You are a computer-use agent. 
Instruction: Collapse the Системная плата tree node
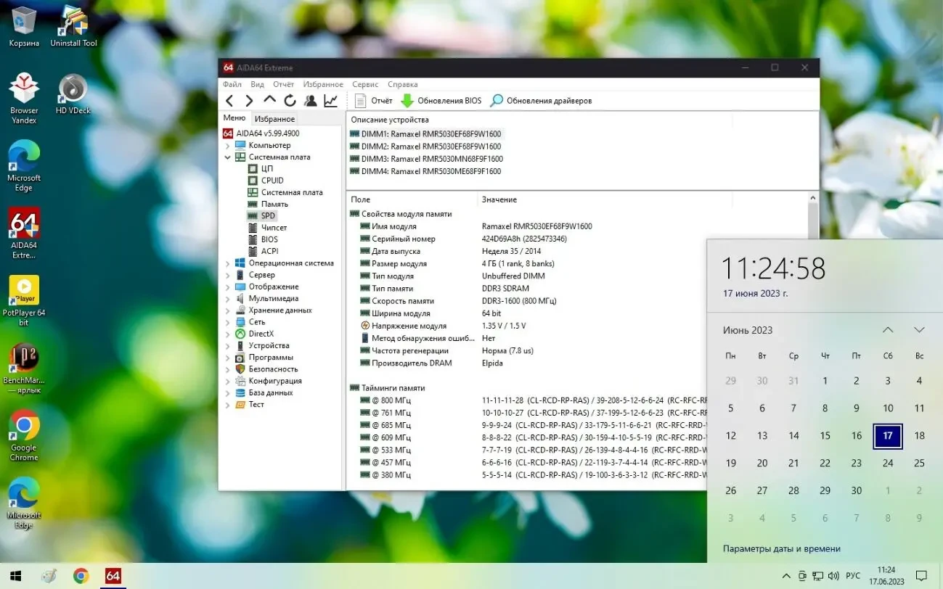pos(228,157)
